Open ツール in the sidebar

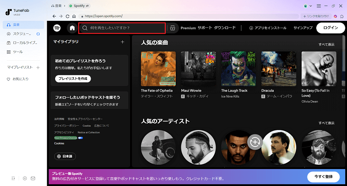[x=23, y=52]
